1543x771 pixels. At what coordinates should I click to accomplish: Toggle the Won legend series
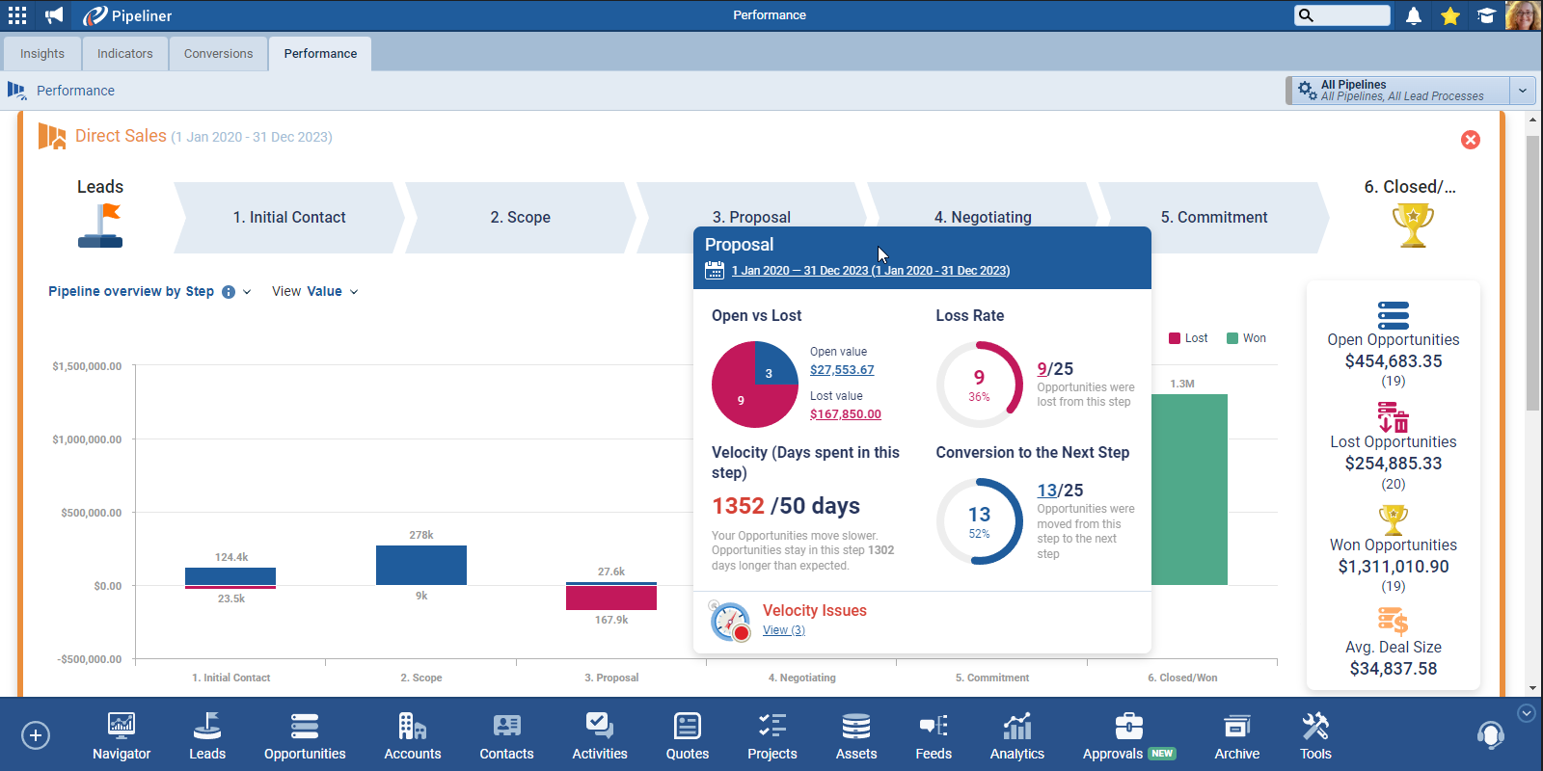(x=1246, y=338)
